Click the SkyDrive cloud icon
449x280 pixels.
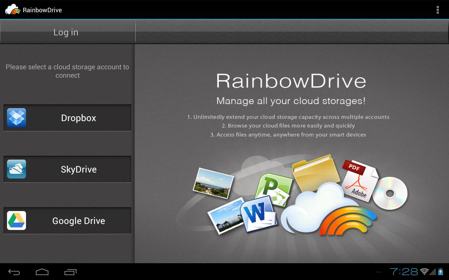click(16, 169)
